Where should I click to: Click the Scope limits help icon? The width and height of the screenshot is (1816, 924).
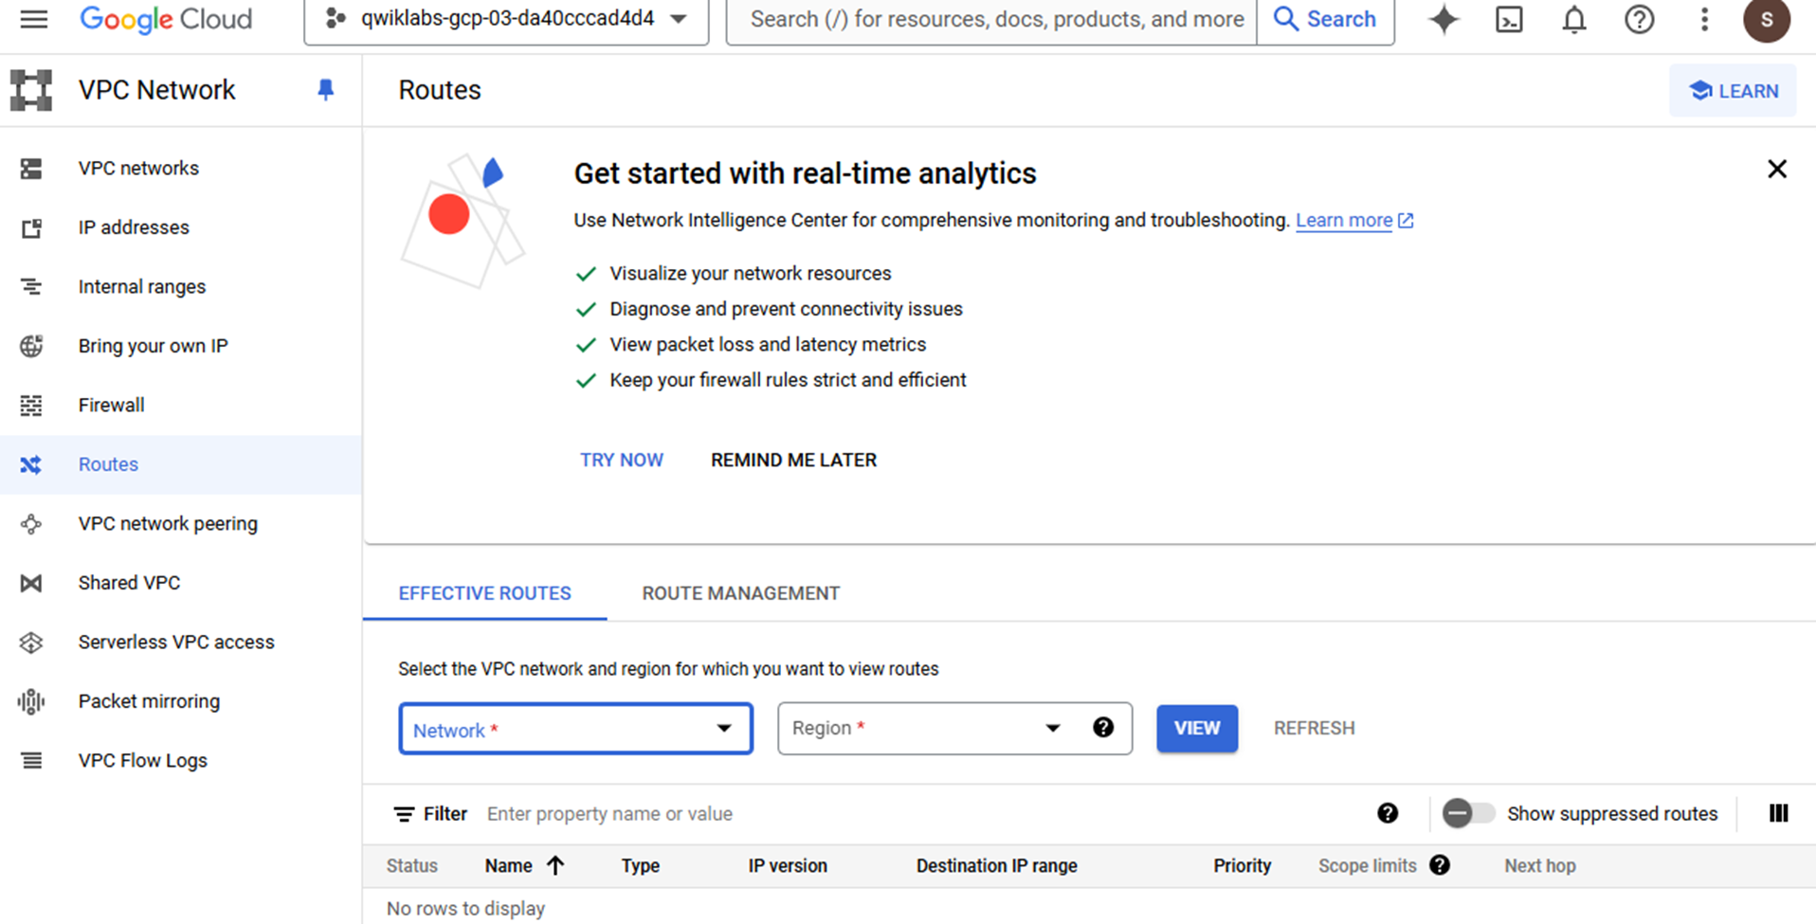click(x=1440, y=865)
